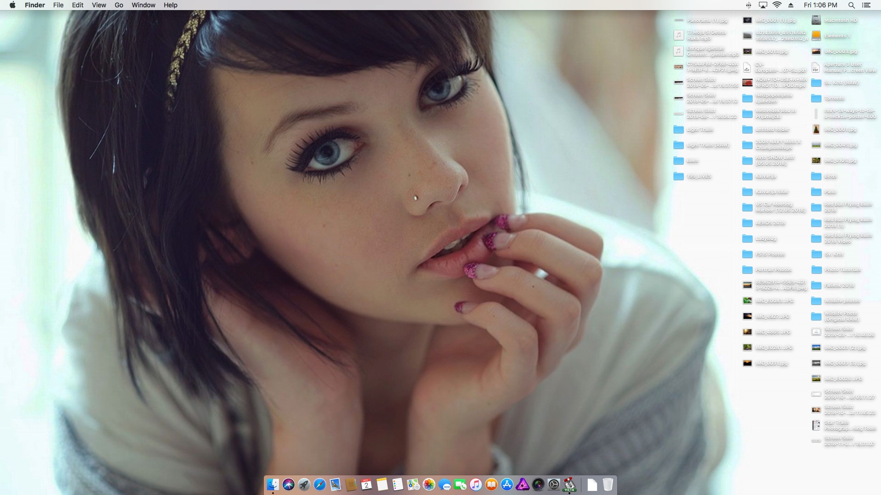Launch Safari from the dock
The width and height of the screenshot is (881, 495).
point(320,484)
